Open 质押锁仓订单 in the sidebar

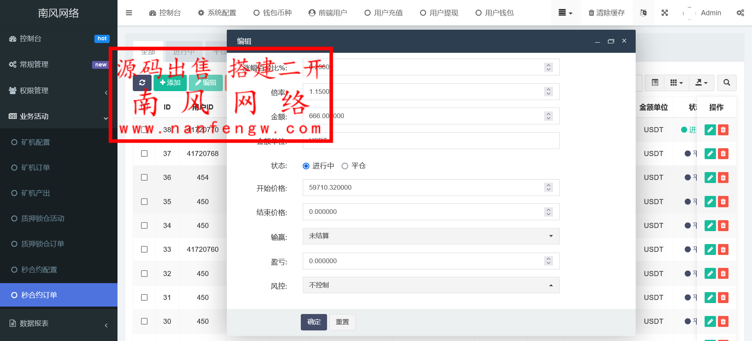pos(42,244)
